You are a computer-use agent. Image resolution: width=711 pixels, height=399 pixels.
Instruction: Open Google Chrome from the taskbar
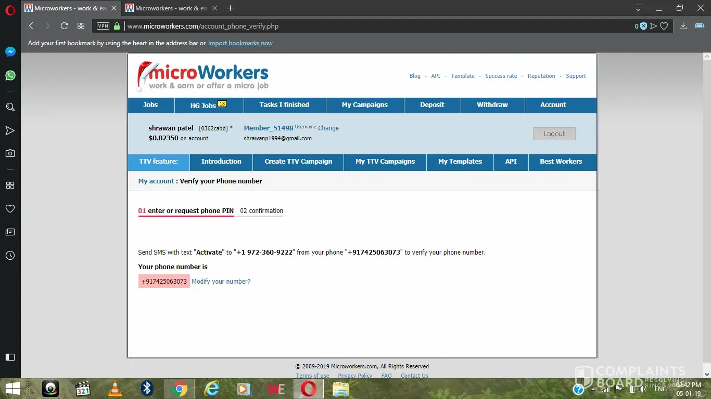pyautogui.click(x=180, y=389)
